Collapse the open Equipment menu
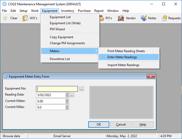The image size is (182, 139). click(x=50, y=11)
